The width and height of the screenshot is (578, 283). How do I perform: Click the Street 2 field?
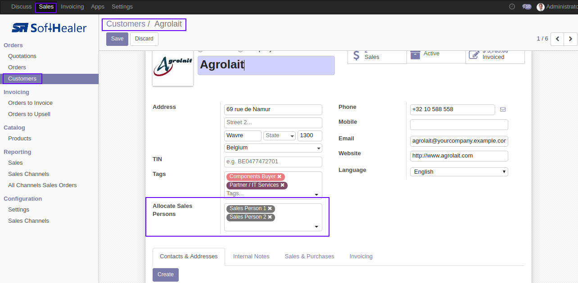[273, 123]
